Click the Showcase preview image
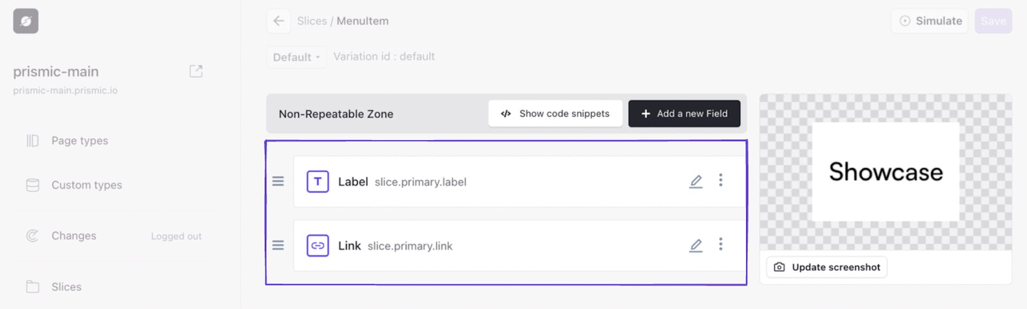 [886, 172]
